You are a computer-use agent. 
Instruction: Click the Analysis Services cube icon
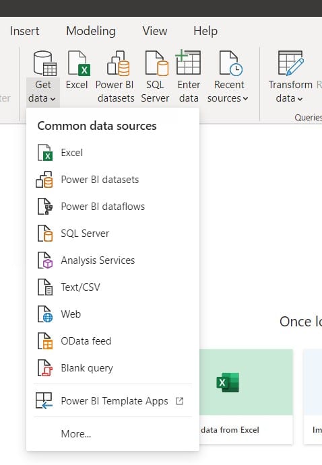[x=45, y=260]
